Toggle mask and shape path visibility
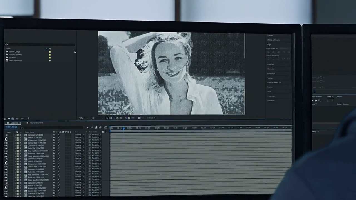 coord(114,118)
